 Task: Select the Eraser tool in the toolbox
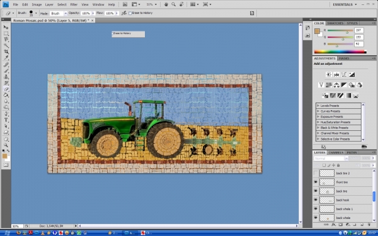point(6,89)
